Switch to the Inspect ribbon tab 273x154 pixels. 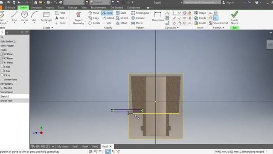pos(49,8)
